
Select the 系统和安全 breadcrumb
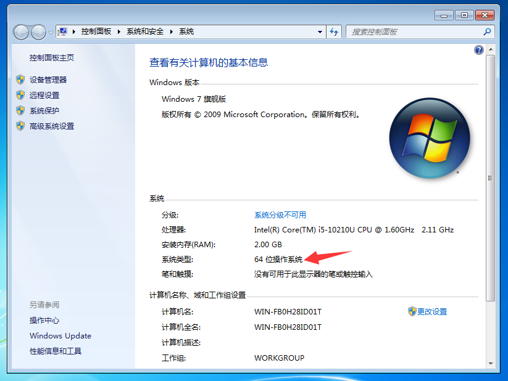coord(145,31)
